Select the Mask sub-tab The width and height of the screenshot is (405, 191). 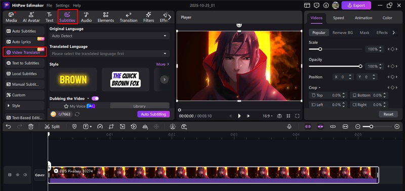pos(364,32)
